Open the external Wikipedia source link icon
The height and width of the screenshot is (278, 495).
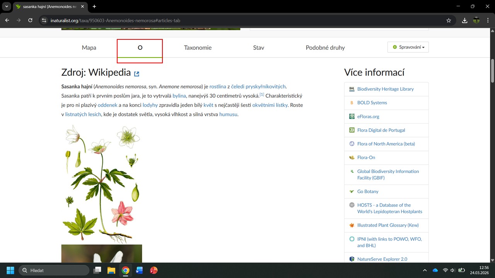(137, 73)
